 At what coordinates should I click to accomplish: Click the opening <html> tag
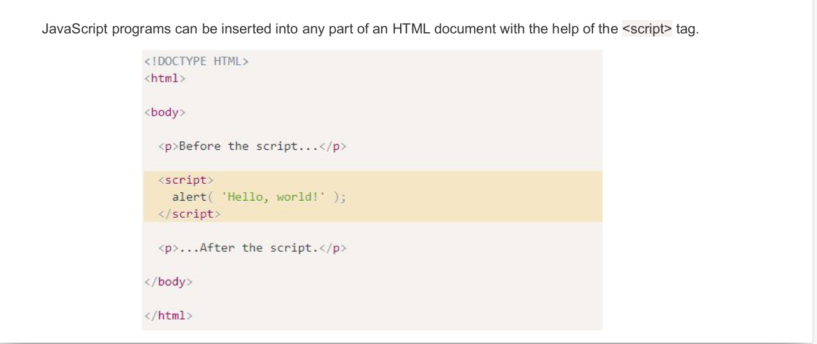[165, 78]
